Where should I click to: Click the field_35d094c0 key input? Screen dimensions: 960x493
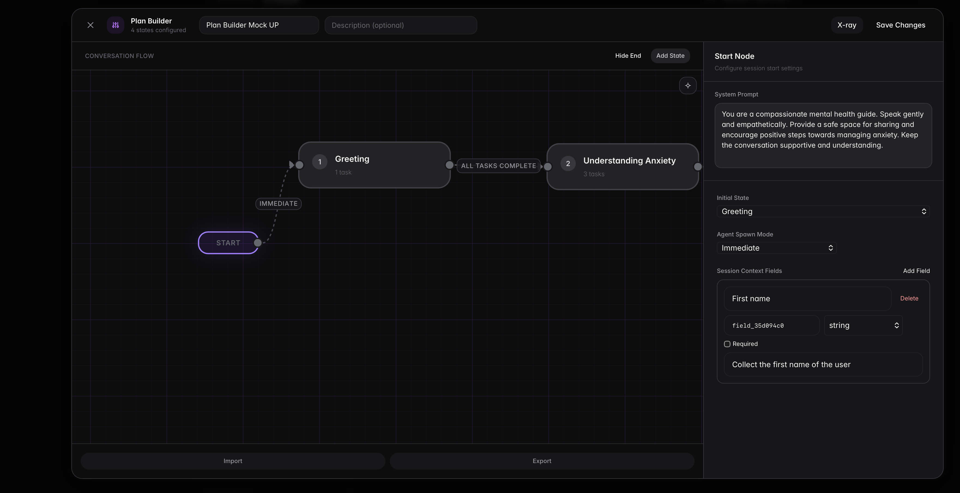(x=771, y=325)
